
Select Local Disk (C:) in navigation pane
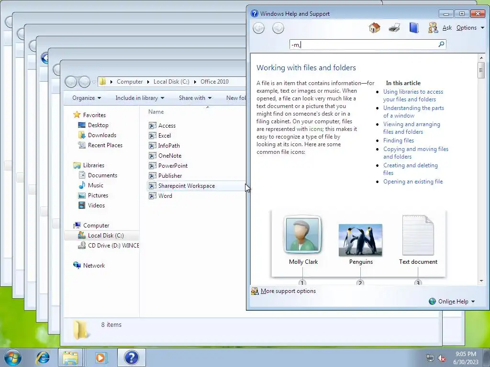click(101, 236)
